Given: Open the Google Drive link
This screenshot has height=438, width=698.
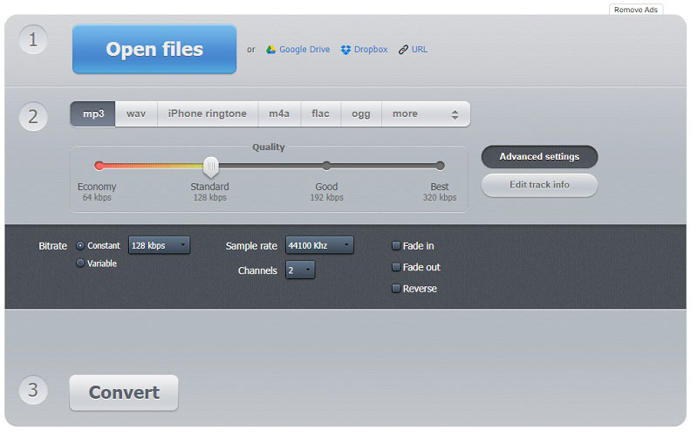Looking at the screenshot, I should point(305,50).
